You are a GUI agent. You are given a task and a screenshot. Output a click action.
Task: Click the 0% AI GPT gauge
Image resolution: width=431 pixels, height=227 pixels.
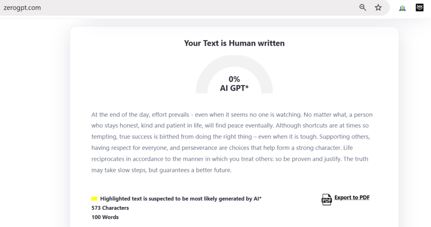(x=234, y=74)
